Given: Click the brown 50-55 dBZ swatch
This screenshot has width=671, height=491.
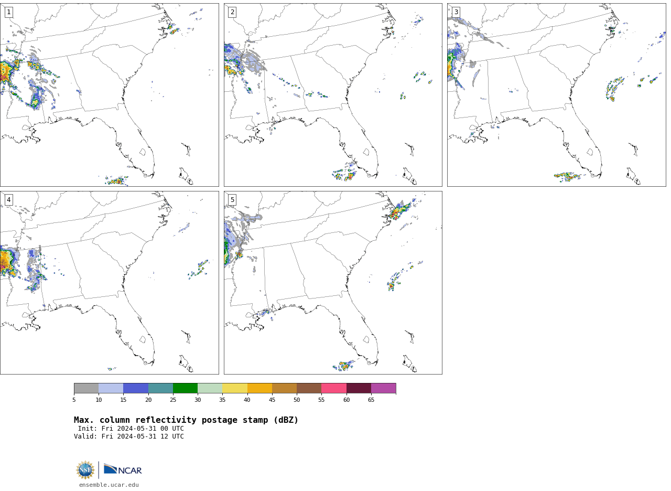Looking at the screenshot, I should [309, 388].
